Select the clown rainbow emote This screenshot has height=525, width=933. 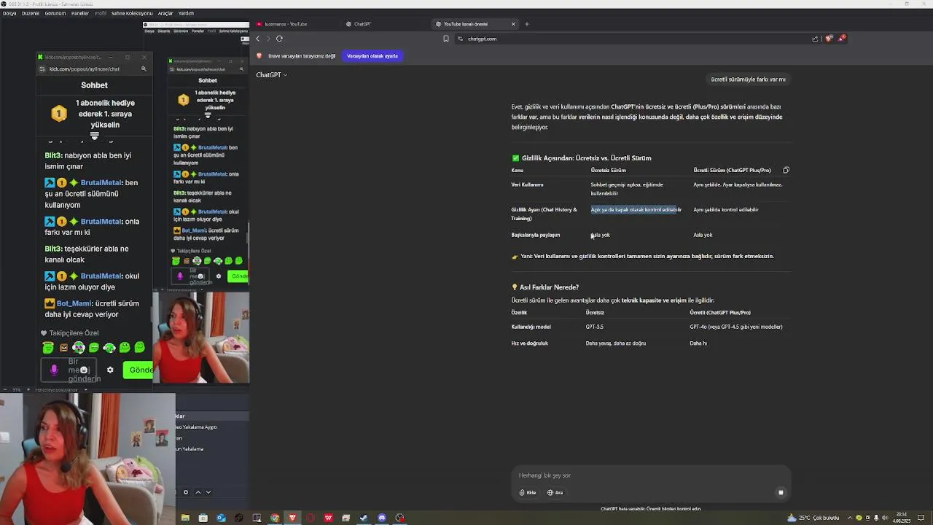79,348
